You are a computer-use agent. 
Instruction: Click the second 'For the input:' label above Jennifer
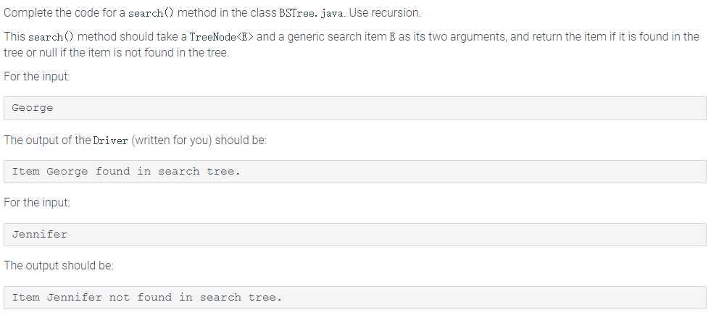coord(37,203)
